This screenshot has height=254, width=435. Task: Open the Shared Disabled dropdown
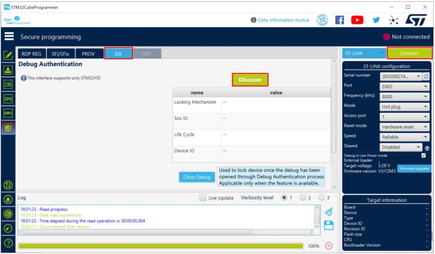tap(401, 147)
